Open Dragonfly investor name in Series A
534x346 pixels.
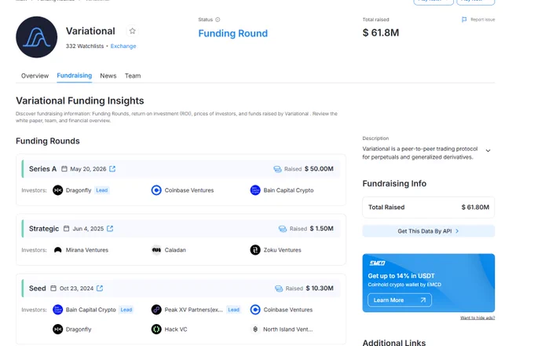point(79,190)
